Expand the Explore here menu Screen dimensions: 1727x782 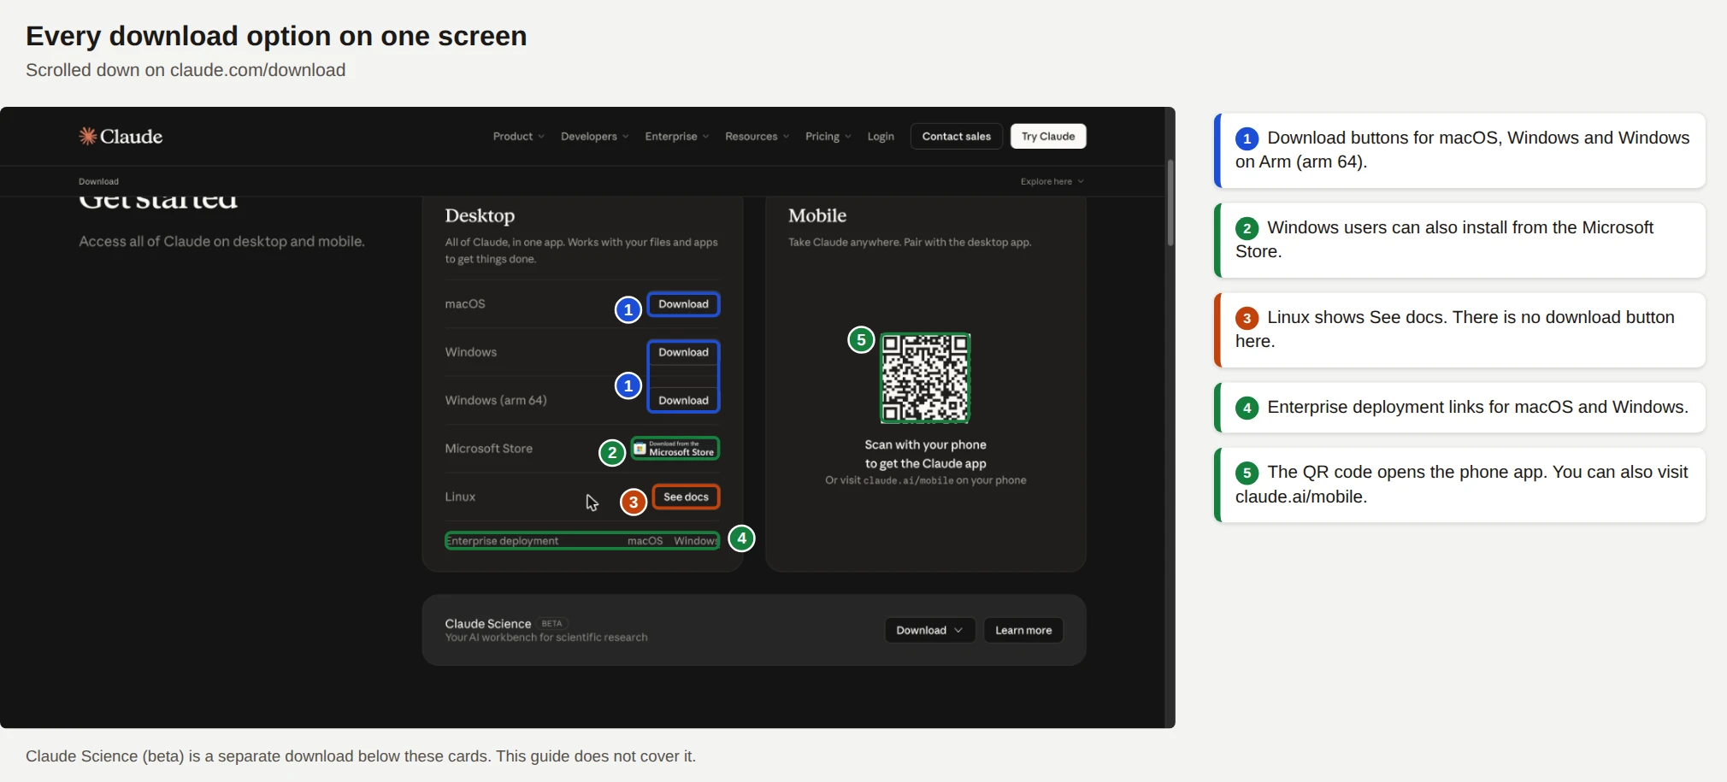1052,181
